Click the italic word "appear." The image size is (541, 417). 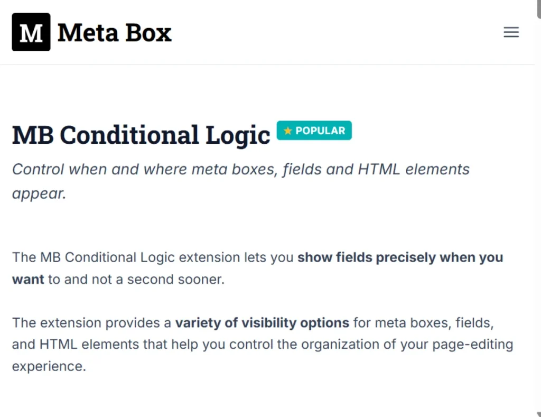pos(39,193)
